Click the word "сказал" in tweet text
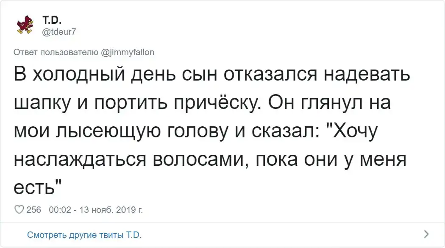Viewport: 445px width, 248px height. point(280,132)
